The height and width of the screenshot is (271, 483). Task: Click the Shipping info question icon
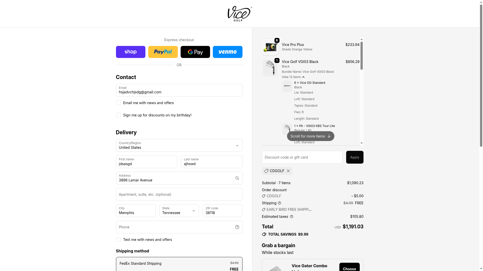279,203
